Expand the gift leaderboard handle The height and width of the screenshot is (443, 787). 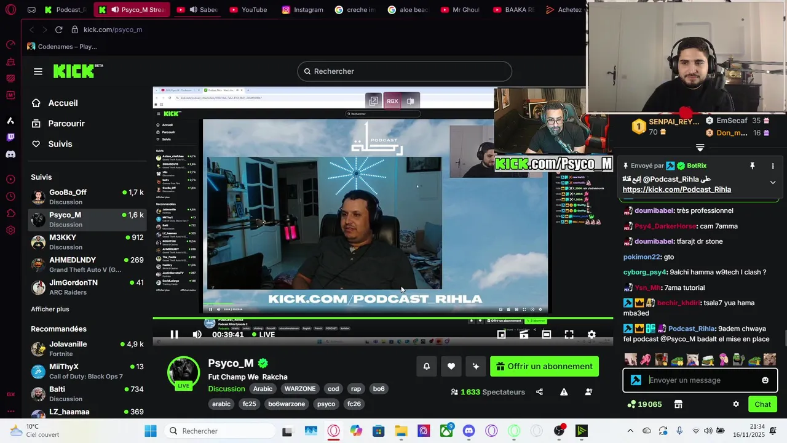[x=700, y=148]
